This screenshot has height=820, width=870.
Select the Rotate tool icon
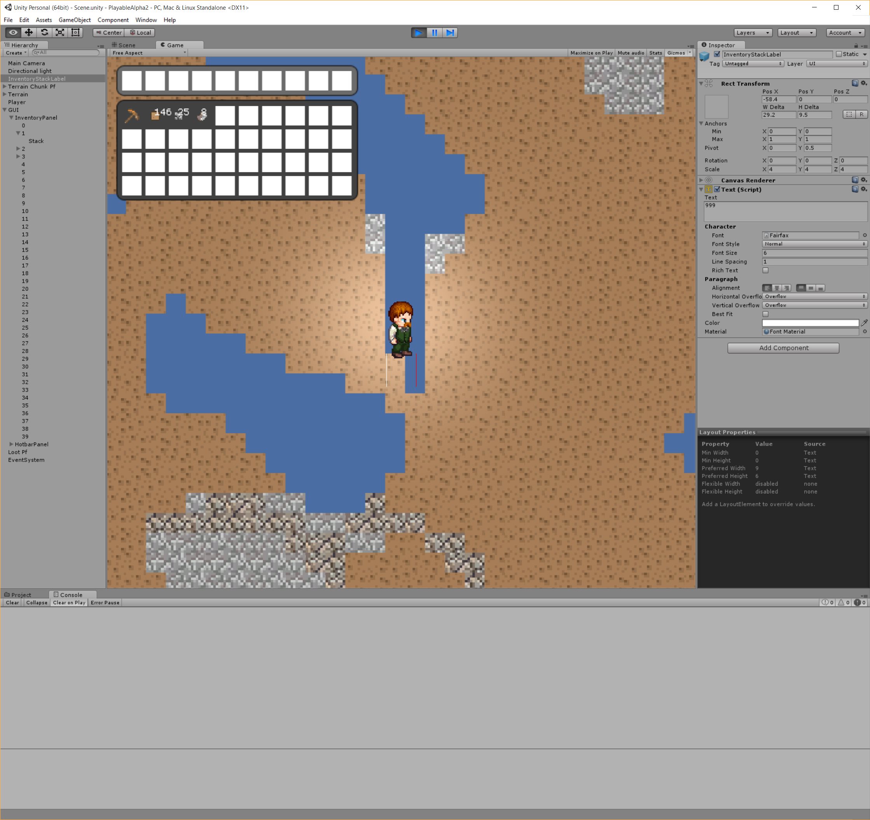(x=44, y=32)
